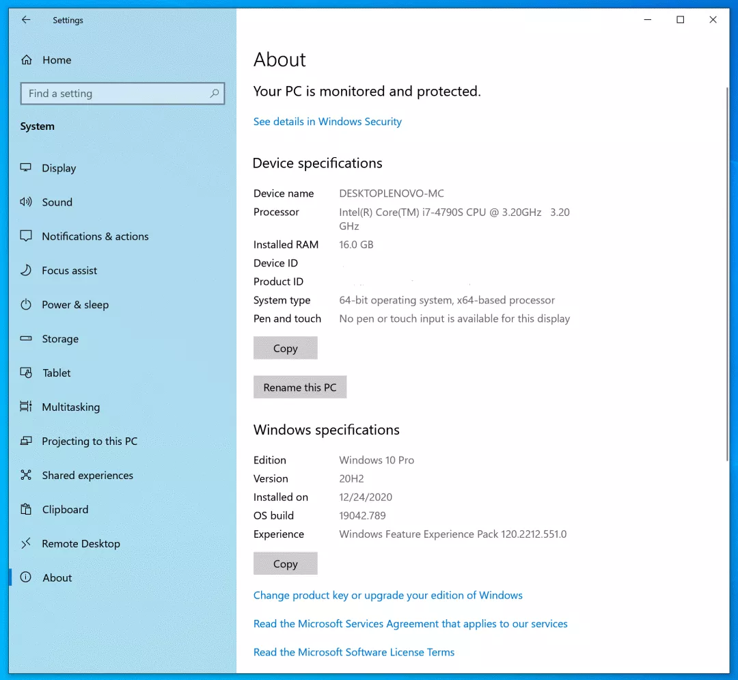Click the Shared experiences icon

click(26, 475)
